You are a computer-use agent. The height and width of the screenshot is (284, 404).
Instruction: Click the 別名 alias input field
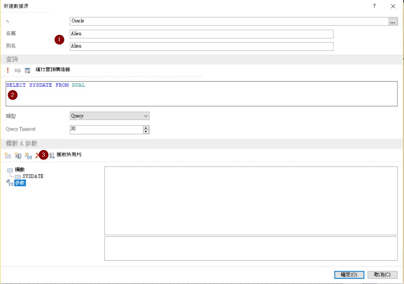pyautogui.click(x=201, y=46)
